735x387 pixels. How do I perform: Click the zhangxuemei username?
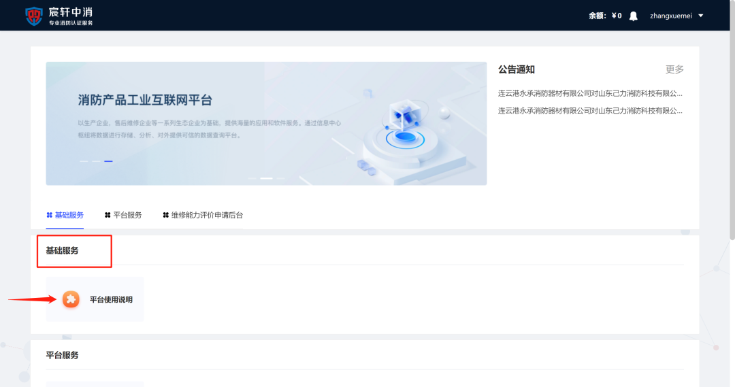coord(671,16)
